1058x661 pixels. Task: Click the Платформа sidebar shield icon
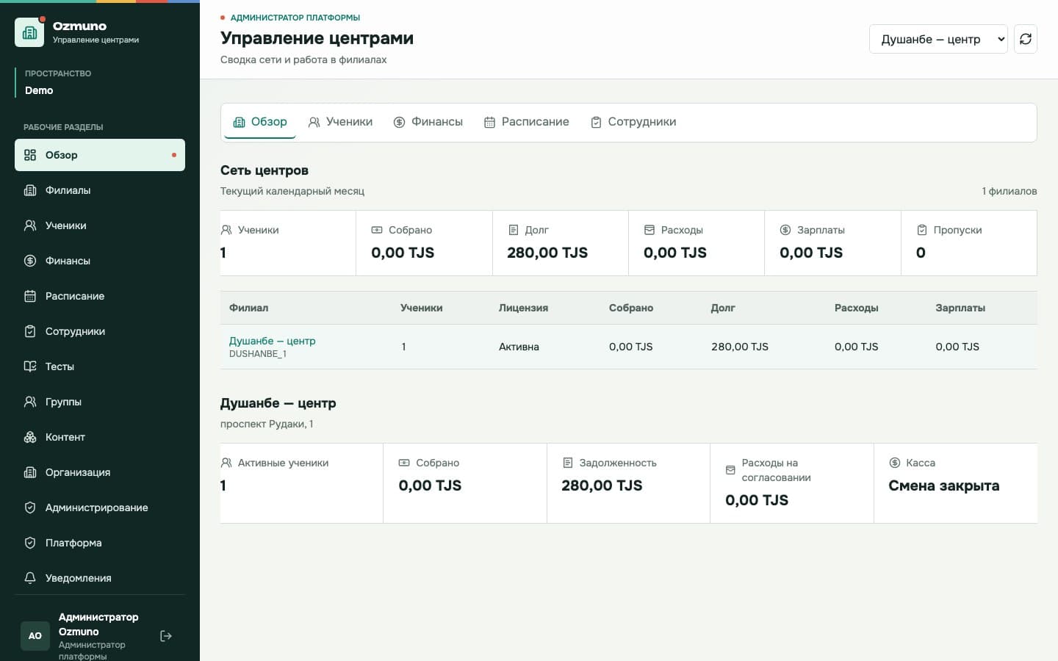(x=30, y=543)
